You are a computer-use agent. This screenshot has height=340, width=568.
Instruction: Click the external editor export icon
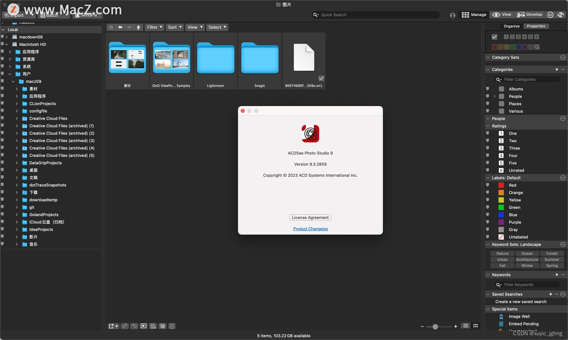pos(113,326)
